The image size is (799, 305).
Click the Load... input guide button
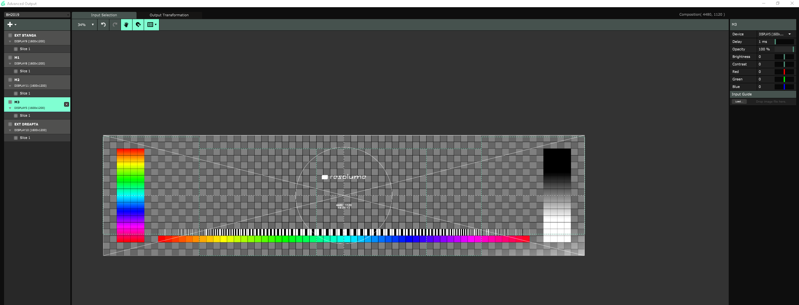[739, 102]
